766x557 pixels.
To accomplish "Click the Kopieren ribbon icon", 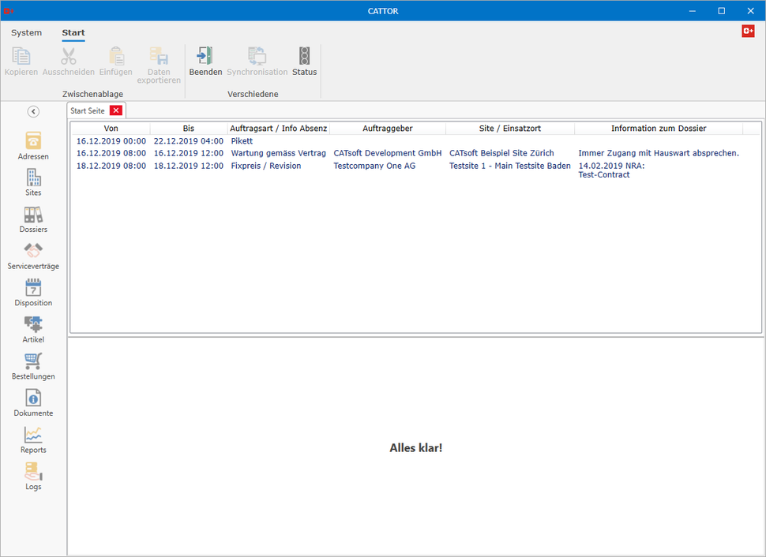I will pos(21,62).
